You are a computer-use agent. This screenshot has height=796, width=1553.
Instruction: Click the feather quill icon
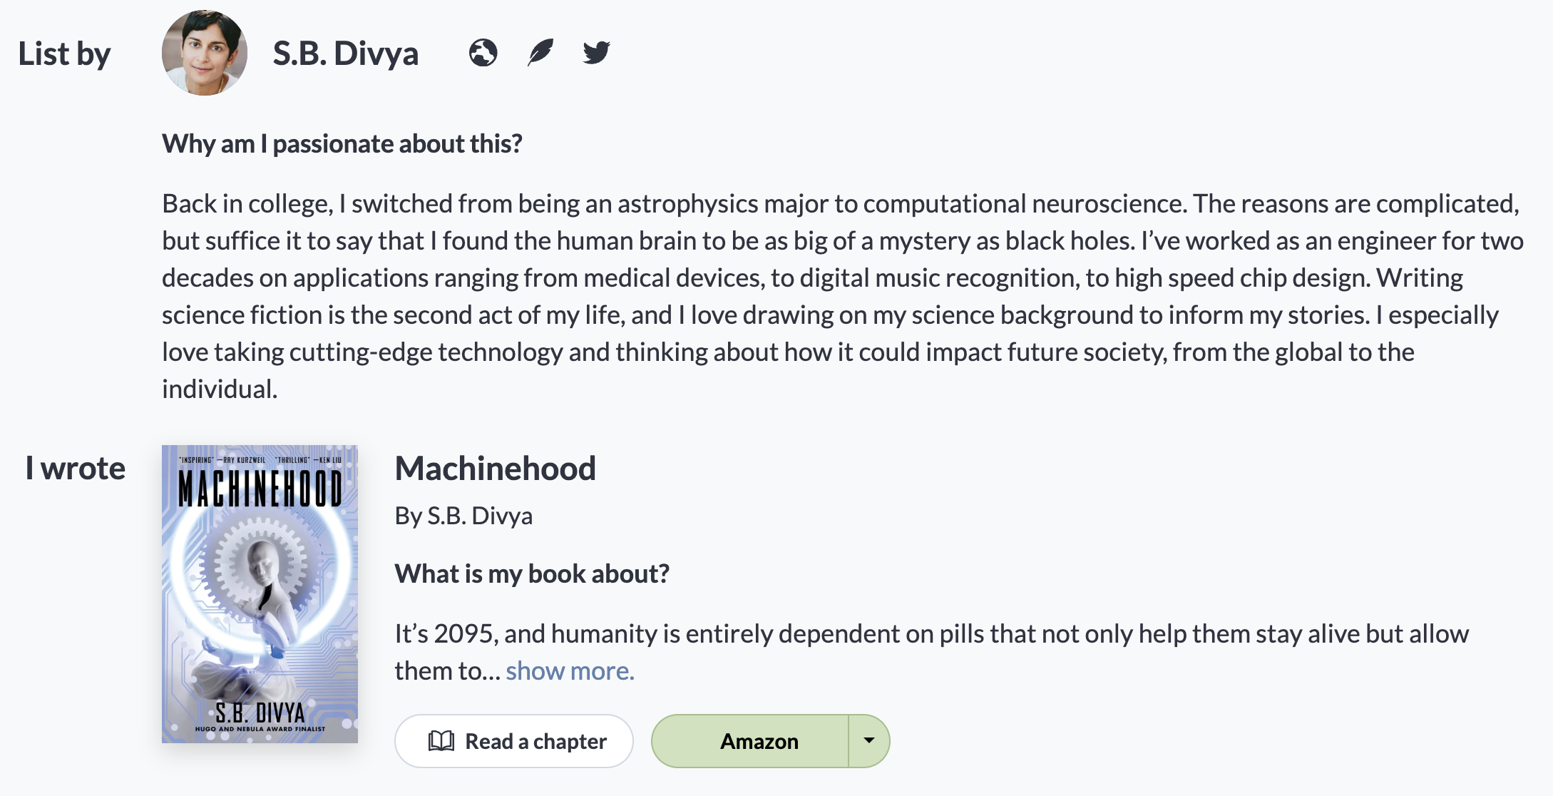540,53
